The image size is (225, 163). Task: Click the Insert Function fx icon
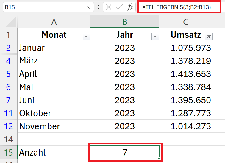coord(130,7)
